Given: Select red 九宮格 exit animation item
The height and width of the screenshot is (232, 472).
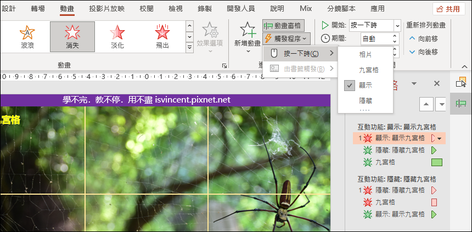Looking at the screenshot, I should pyautogui.click(x=399, y=202).
